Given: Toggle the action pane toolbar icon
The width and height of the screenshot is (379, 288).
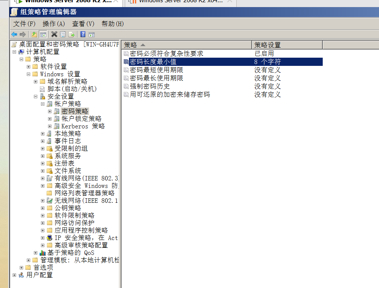Looking at the screenshot, I should click(x=92, y=34).
